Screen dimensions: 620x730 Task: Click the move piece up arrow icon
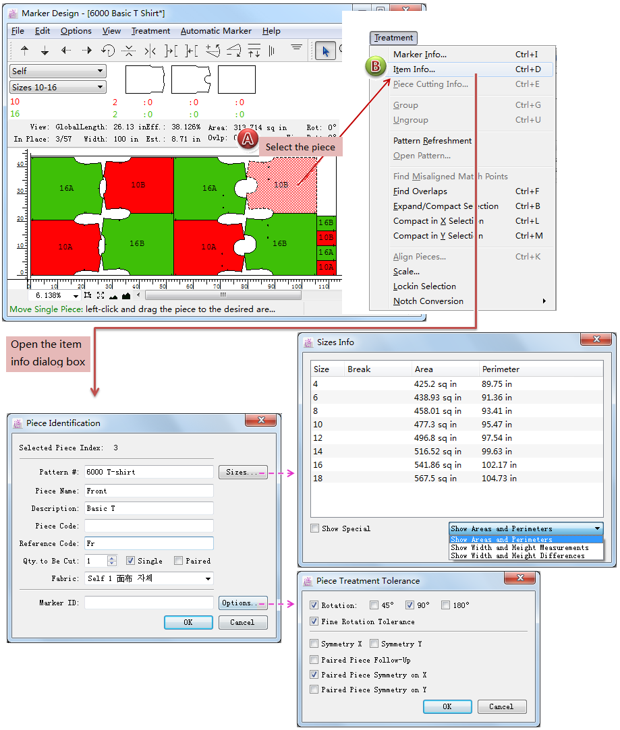(x=25, y=51)
